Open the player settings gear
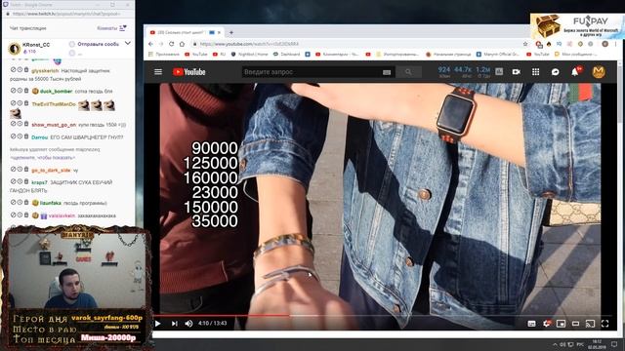This screenshot has width=625, height=351. coord(547,324)
